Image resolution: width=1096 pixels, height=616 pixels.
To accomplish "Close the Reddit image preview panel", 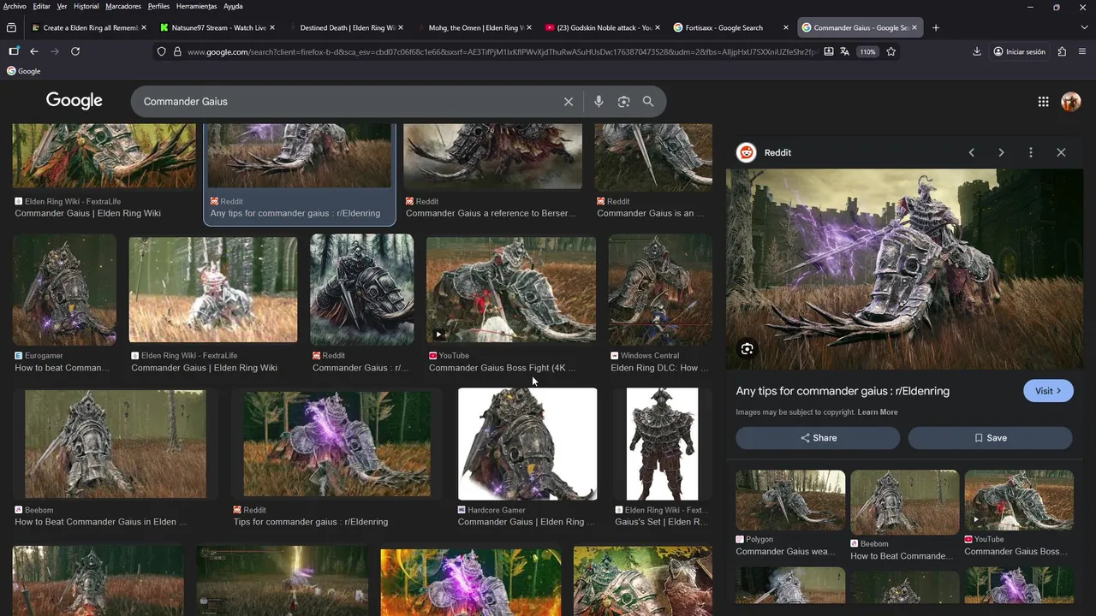I will tap(1061, 152).
